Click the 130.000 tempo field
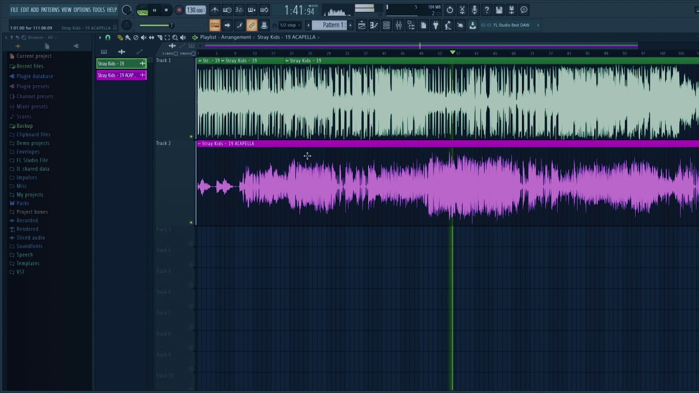The image size is (699, 393). coord(195,10)
